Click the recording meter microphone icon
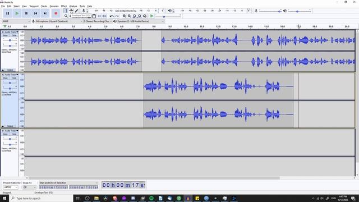The image size is (359, 202). pyautogui.click(x=84, y=11)
